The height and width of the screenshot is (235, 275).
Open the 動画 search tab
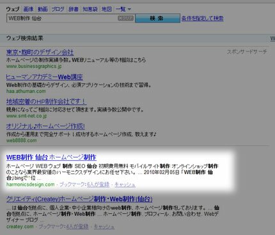pyautogui.click(x=42, y=9)
